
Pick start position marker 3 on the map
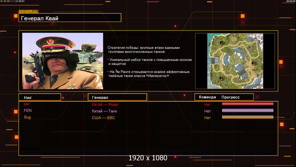coord(254,63)
